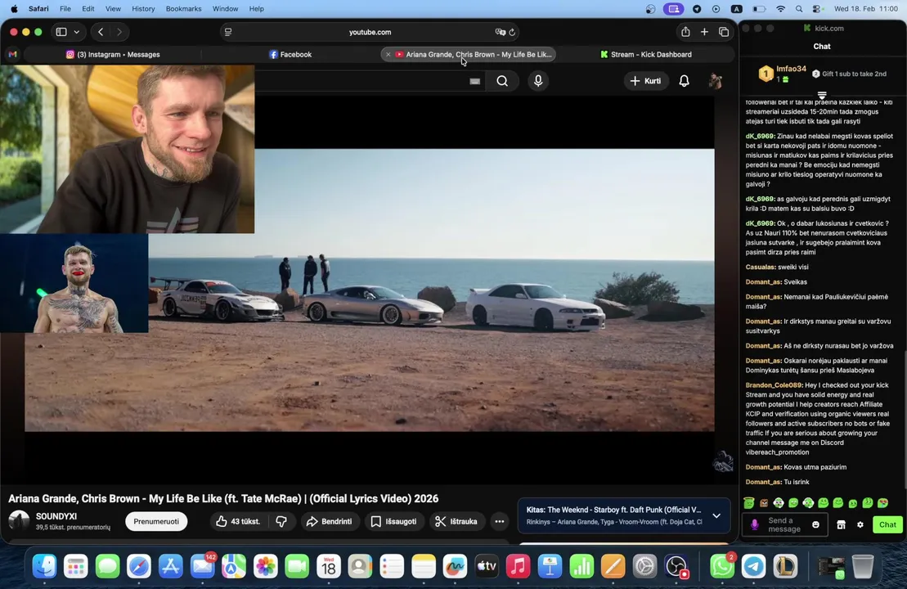Open Telegram from the Dock
The width and height of the screenshot is (907, 589).
coord(754,566)
